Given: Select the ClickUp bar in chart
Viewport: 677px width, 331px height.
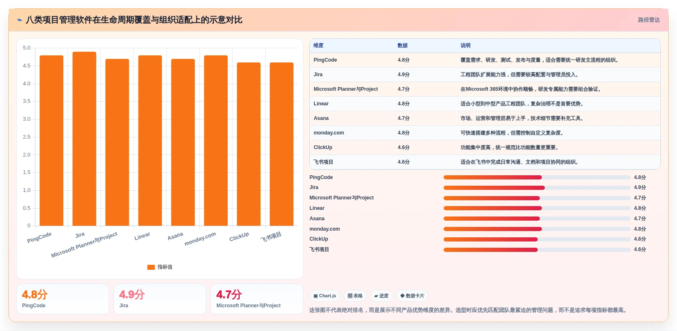Looking at the screenshot, I should tap(249, 144).
